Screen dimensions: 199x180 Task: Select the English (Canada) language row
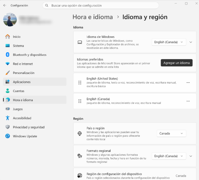click(135, 101)
